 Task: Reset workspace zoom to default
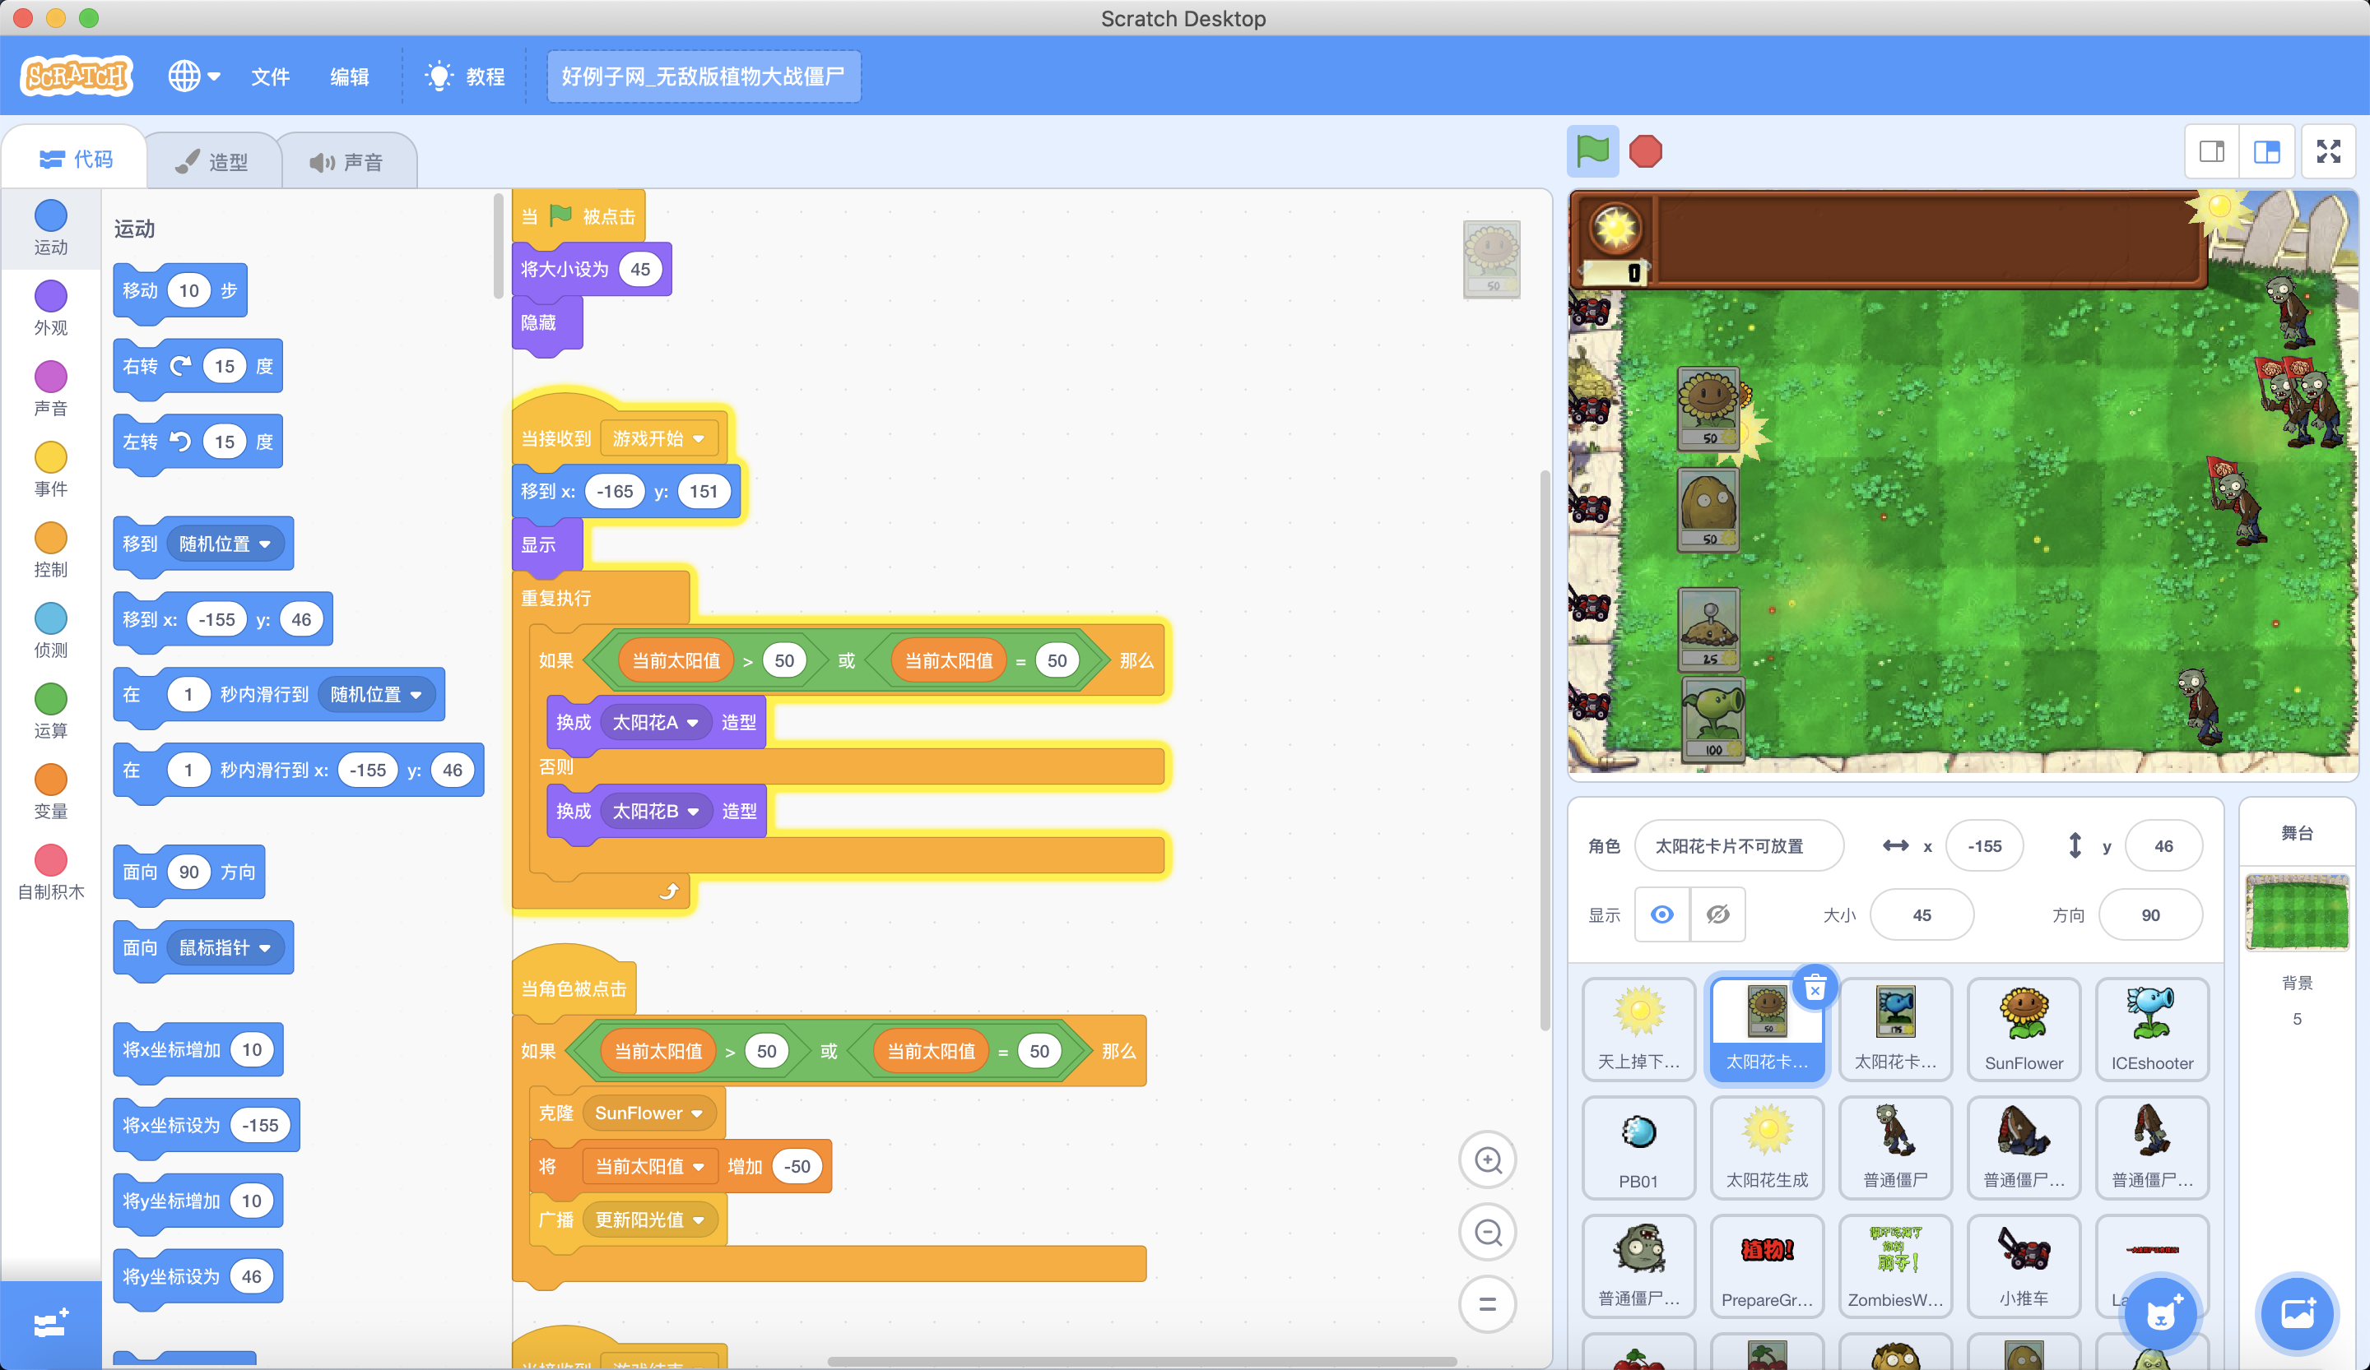coord(1488,1303)
